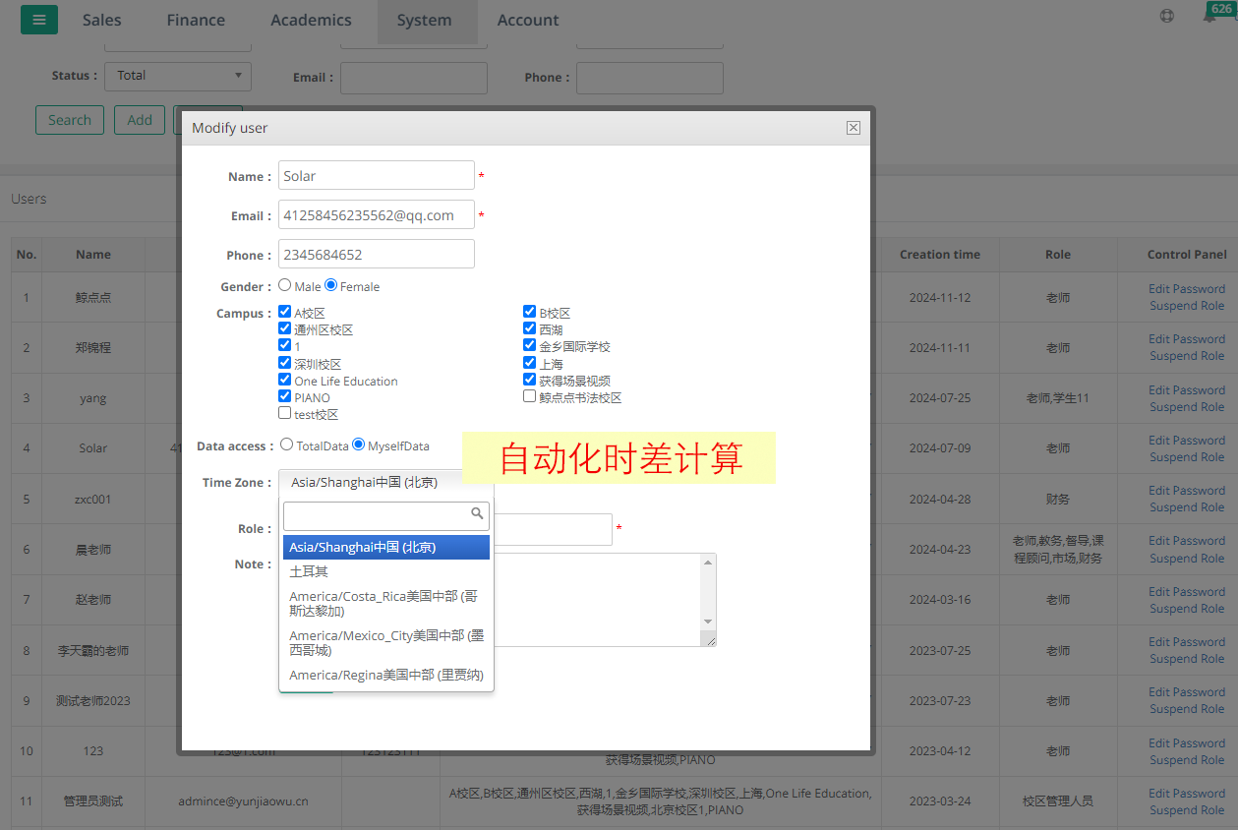
Task: Select Male gender radio button
Action: pos(285,285)
